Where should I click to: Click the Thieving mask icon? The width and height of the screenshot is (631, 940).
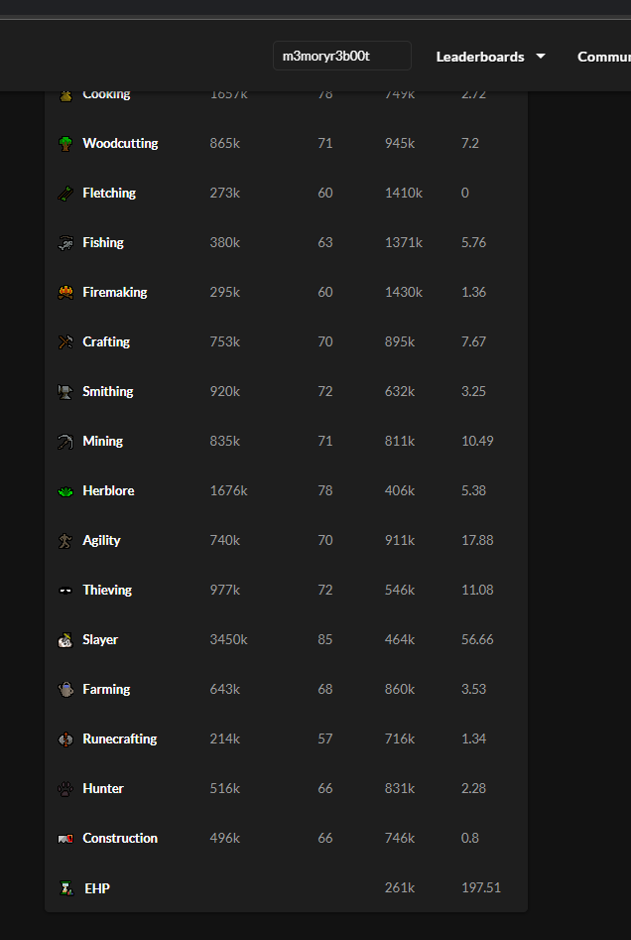coord(65,590)
